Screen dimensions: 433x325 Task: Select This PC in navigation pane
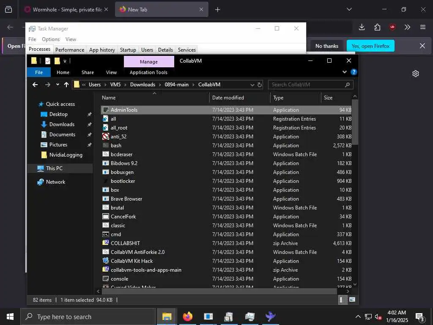(x=54, y=168)
